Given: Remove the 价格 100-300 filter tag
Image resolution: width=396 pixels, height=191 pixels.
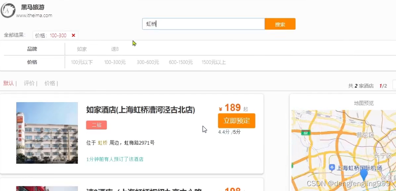Looking at the screenshot, I should 73,36.
